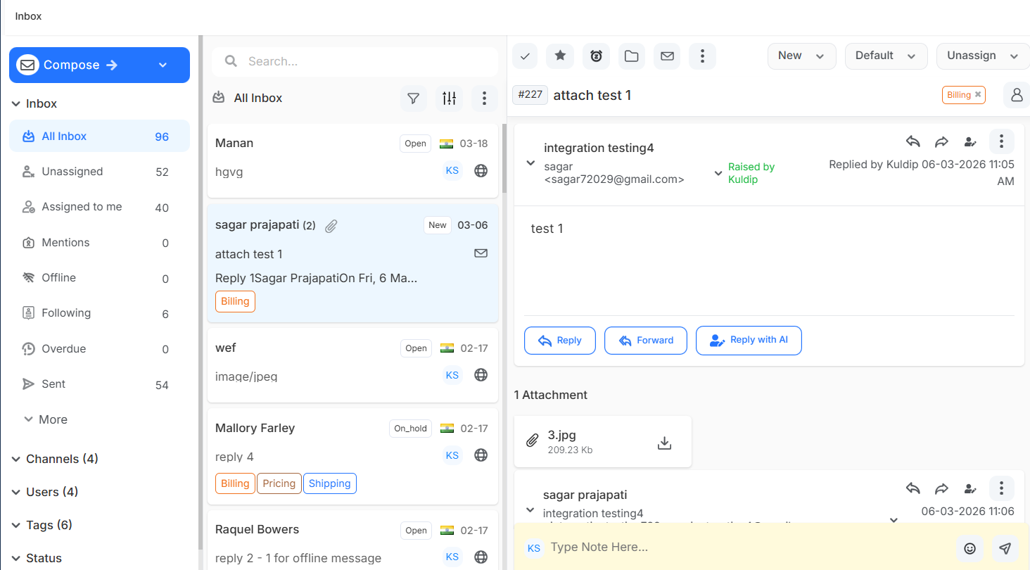Filter the inbox list with the funnel icon

414,99
